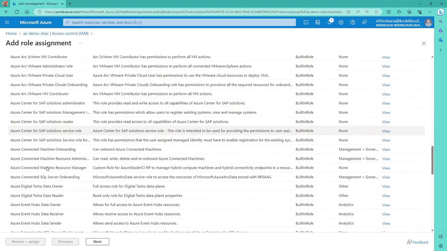
Task: Open Edge sidebar settings gear
Action: coord(441,246)
